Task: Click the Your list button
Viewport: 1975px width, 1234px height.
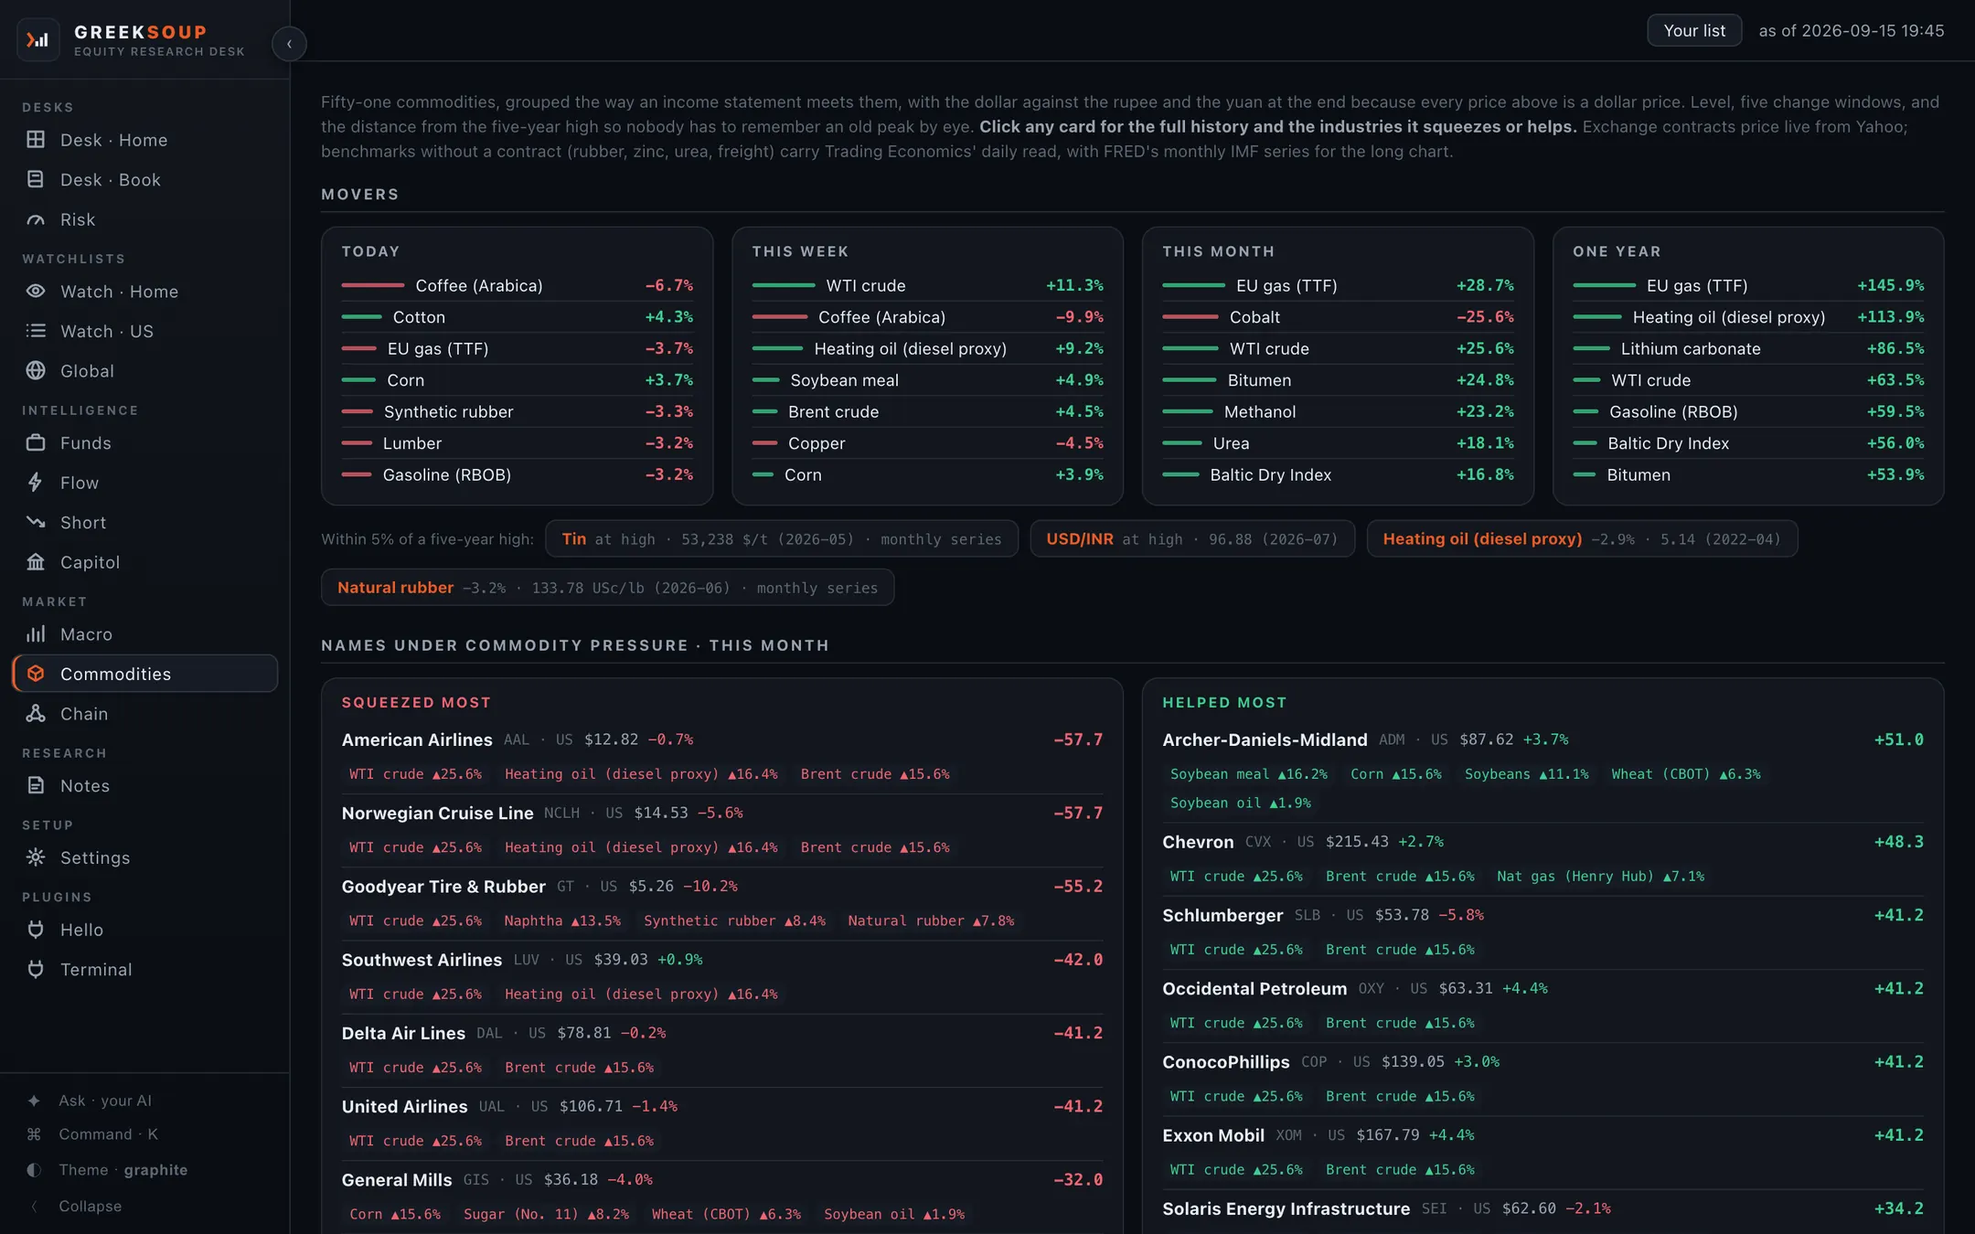Action: pyautogui.click(x=1694, y=30)
